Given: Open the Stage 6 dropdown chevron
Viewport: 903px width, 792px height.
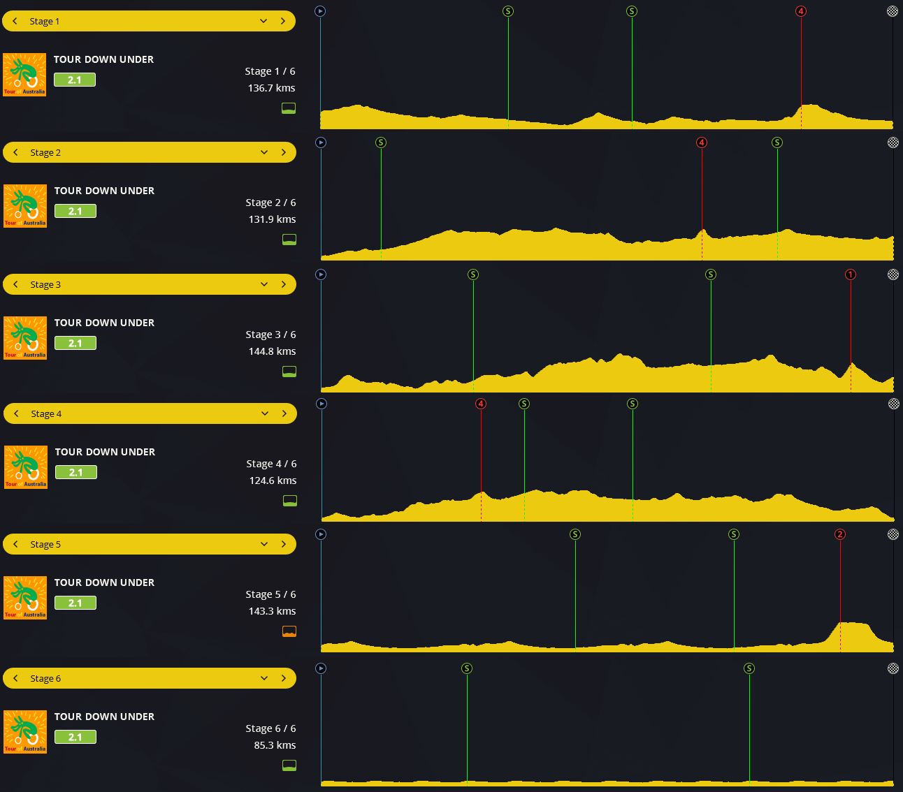Looking at the screenshot, I should click(x=264, y=678).
